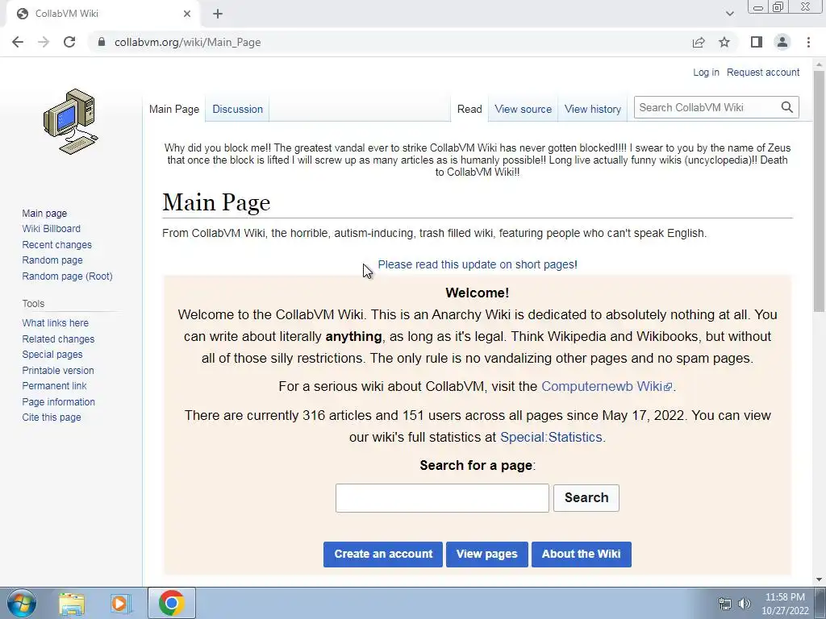Open the share page icon in address bar
This screenshot has height=619, width=826.
click(x=699, y=42)
